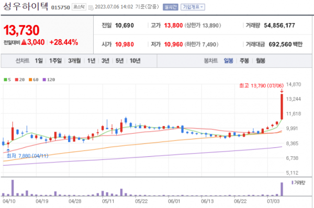Open the 기업개요 dropdown
Image resolution: width=314 pixels, height=208 pixels.
193,7
